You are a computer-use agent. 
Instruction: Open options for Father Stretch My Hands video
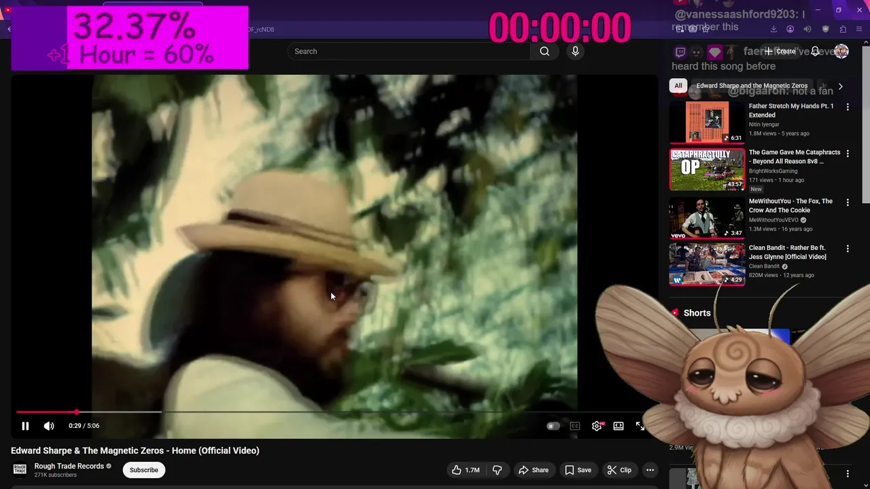pos(848,107)
